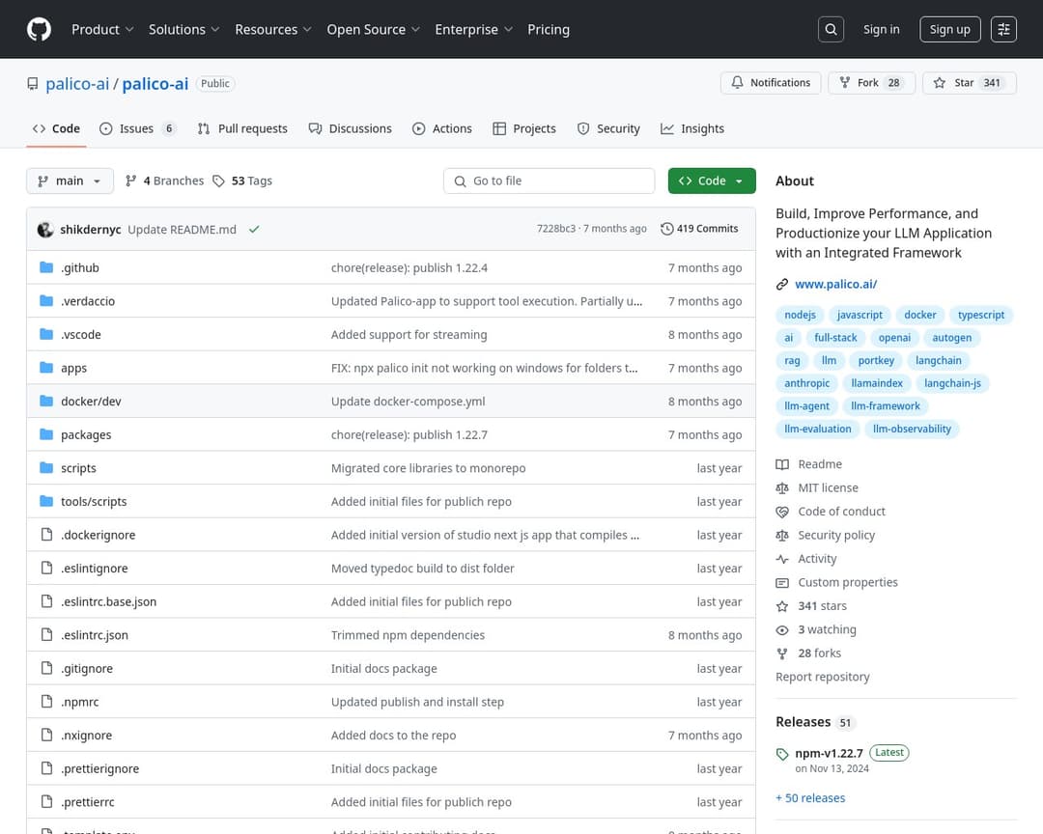Expand the Enterprise dropdown menu
This screenshot has width=1043, height=834.
pos(473,29)
